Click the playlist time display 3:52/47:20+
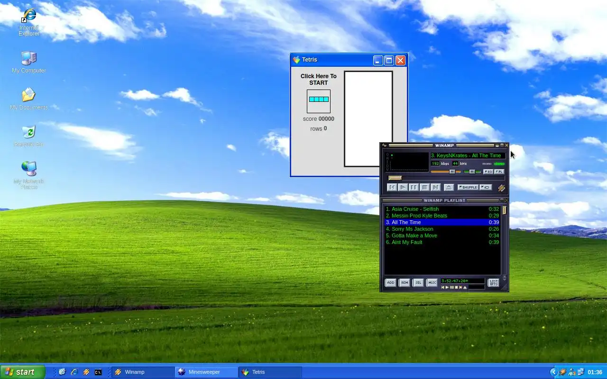The width and height of the screenshot is (607, 379). (462, 281)
